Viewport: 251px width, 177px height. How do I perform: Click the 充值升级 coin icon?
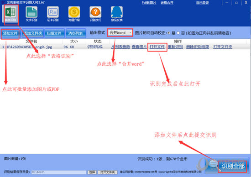coord(74,14)
